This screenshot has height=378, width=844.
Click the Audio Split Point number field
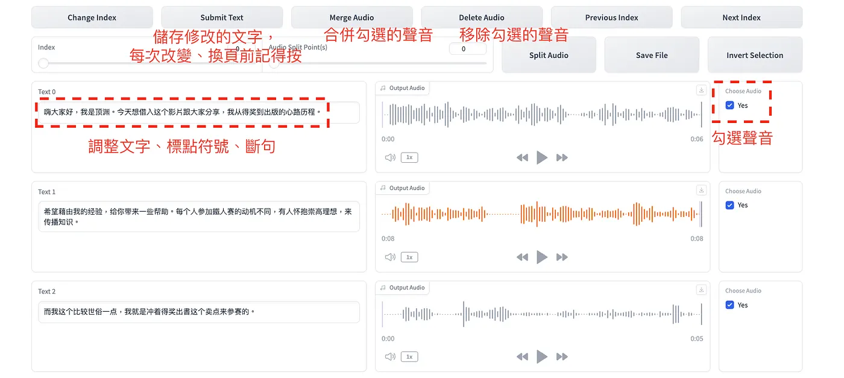point(468,49)
